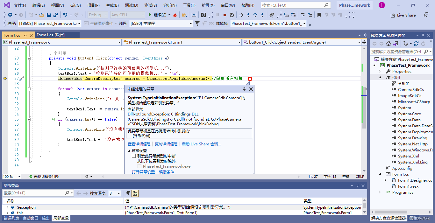Click the red exception error icon on line 27
This screenshot has width=435, height=223.
(250, 79)
